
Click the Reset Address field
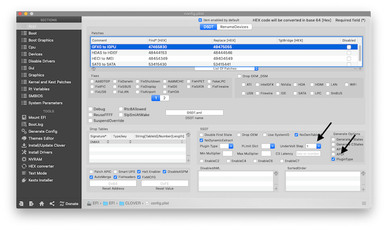point(113,184)
